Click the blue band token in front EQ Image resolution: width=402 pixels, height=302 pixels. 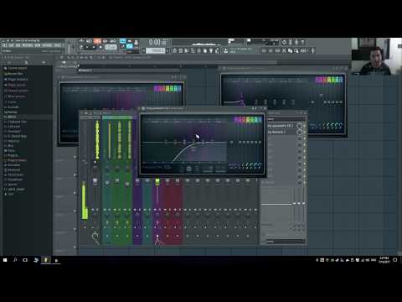(260, 120)
